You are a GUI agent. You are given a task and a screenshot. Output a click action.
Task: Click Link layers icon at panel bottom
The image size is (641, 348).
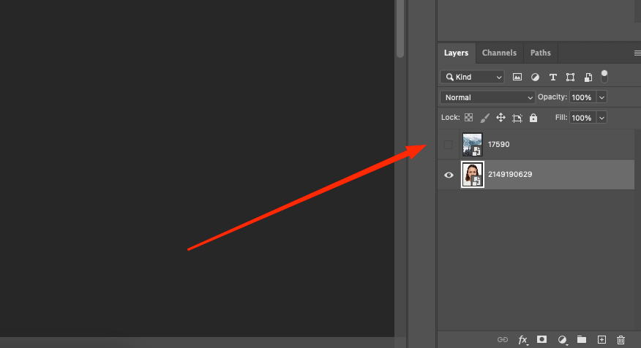503,339
